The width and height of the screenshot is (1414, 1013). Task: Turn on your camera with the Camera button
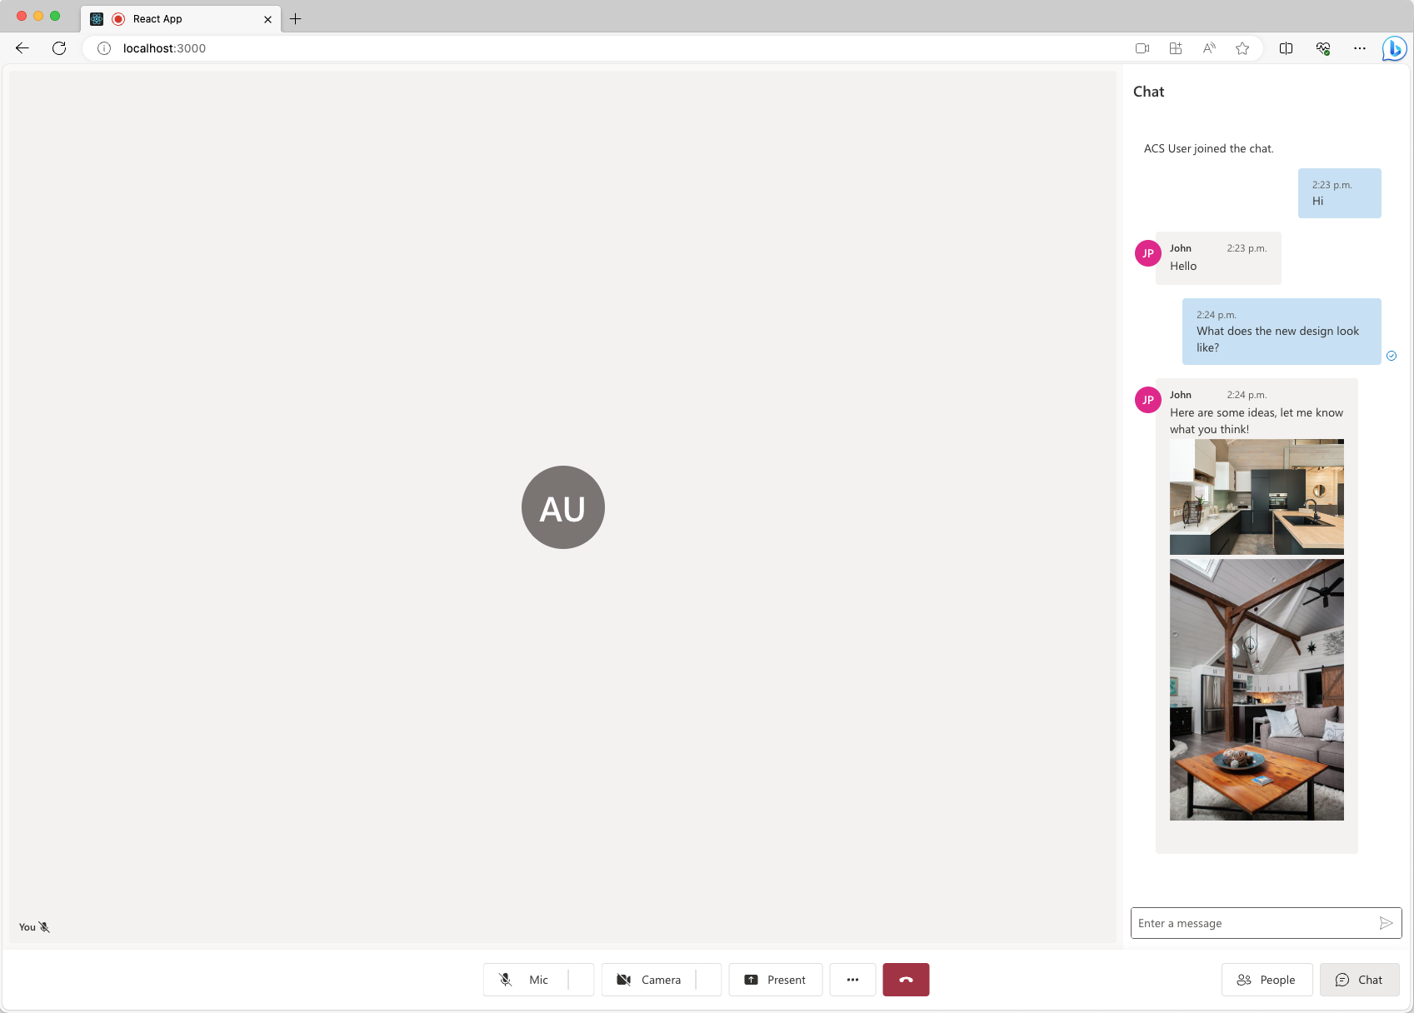point(651,980)
